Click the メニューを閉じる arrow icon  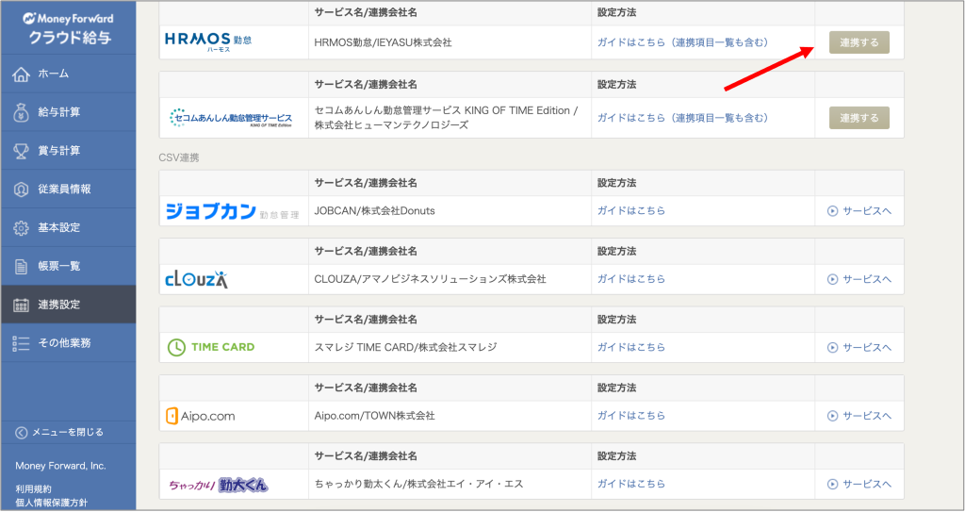pos(21,433)
